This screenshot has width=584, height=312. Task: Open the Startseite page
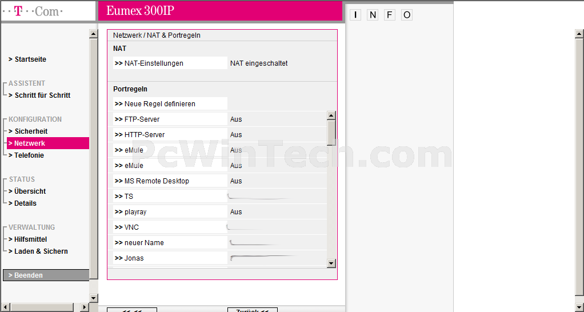click(27, 59)
